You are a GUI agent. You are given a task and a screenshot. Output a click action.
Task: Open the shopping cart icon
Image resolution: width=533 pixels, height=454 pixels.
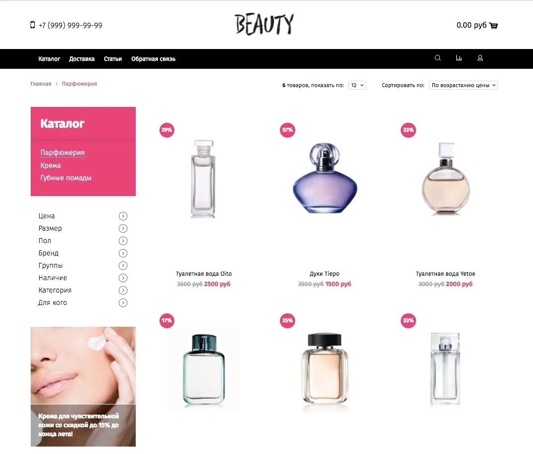(493, 25)
